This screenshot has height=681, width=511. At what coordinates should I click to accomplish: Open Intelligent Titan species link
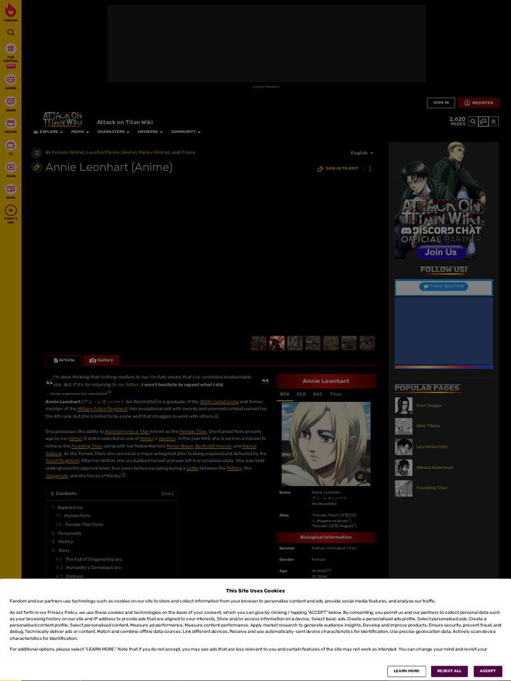[341, 549]
